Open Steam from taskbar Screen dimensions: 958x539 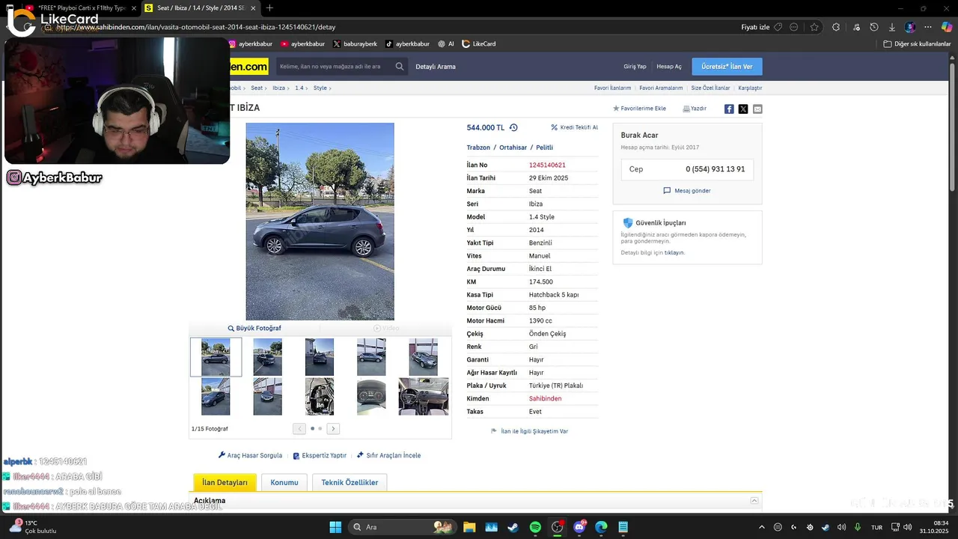click(x=513, y=527)
